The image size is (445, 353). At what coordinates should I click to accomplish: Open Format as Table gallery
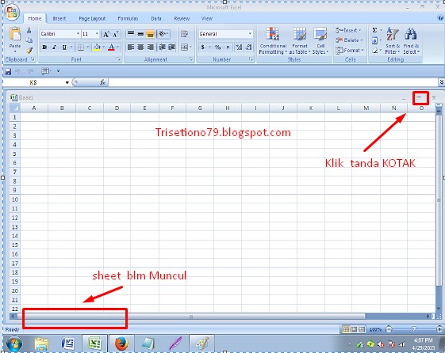pos(300,40)
